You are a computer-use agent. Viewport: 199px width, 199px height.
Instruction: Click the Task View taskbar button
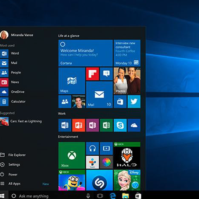tap(100, 196)
